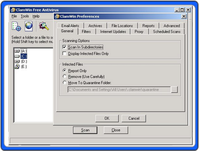Minimize the ClamWin Free Antivirus window
This screenshot has width=199, height=151.
[x=177, y=10]
